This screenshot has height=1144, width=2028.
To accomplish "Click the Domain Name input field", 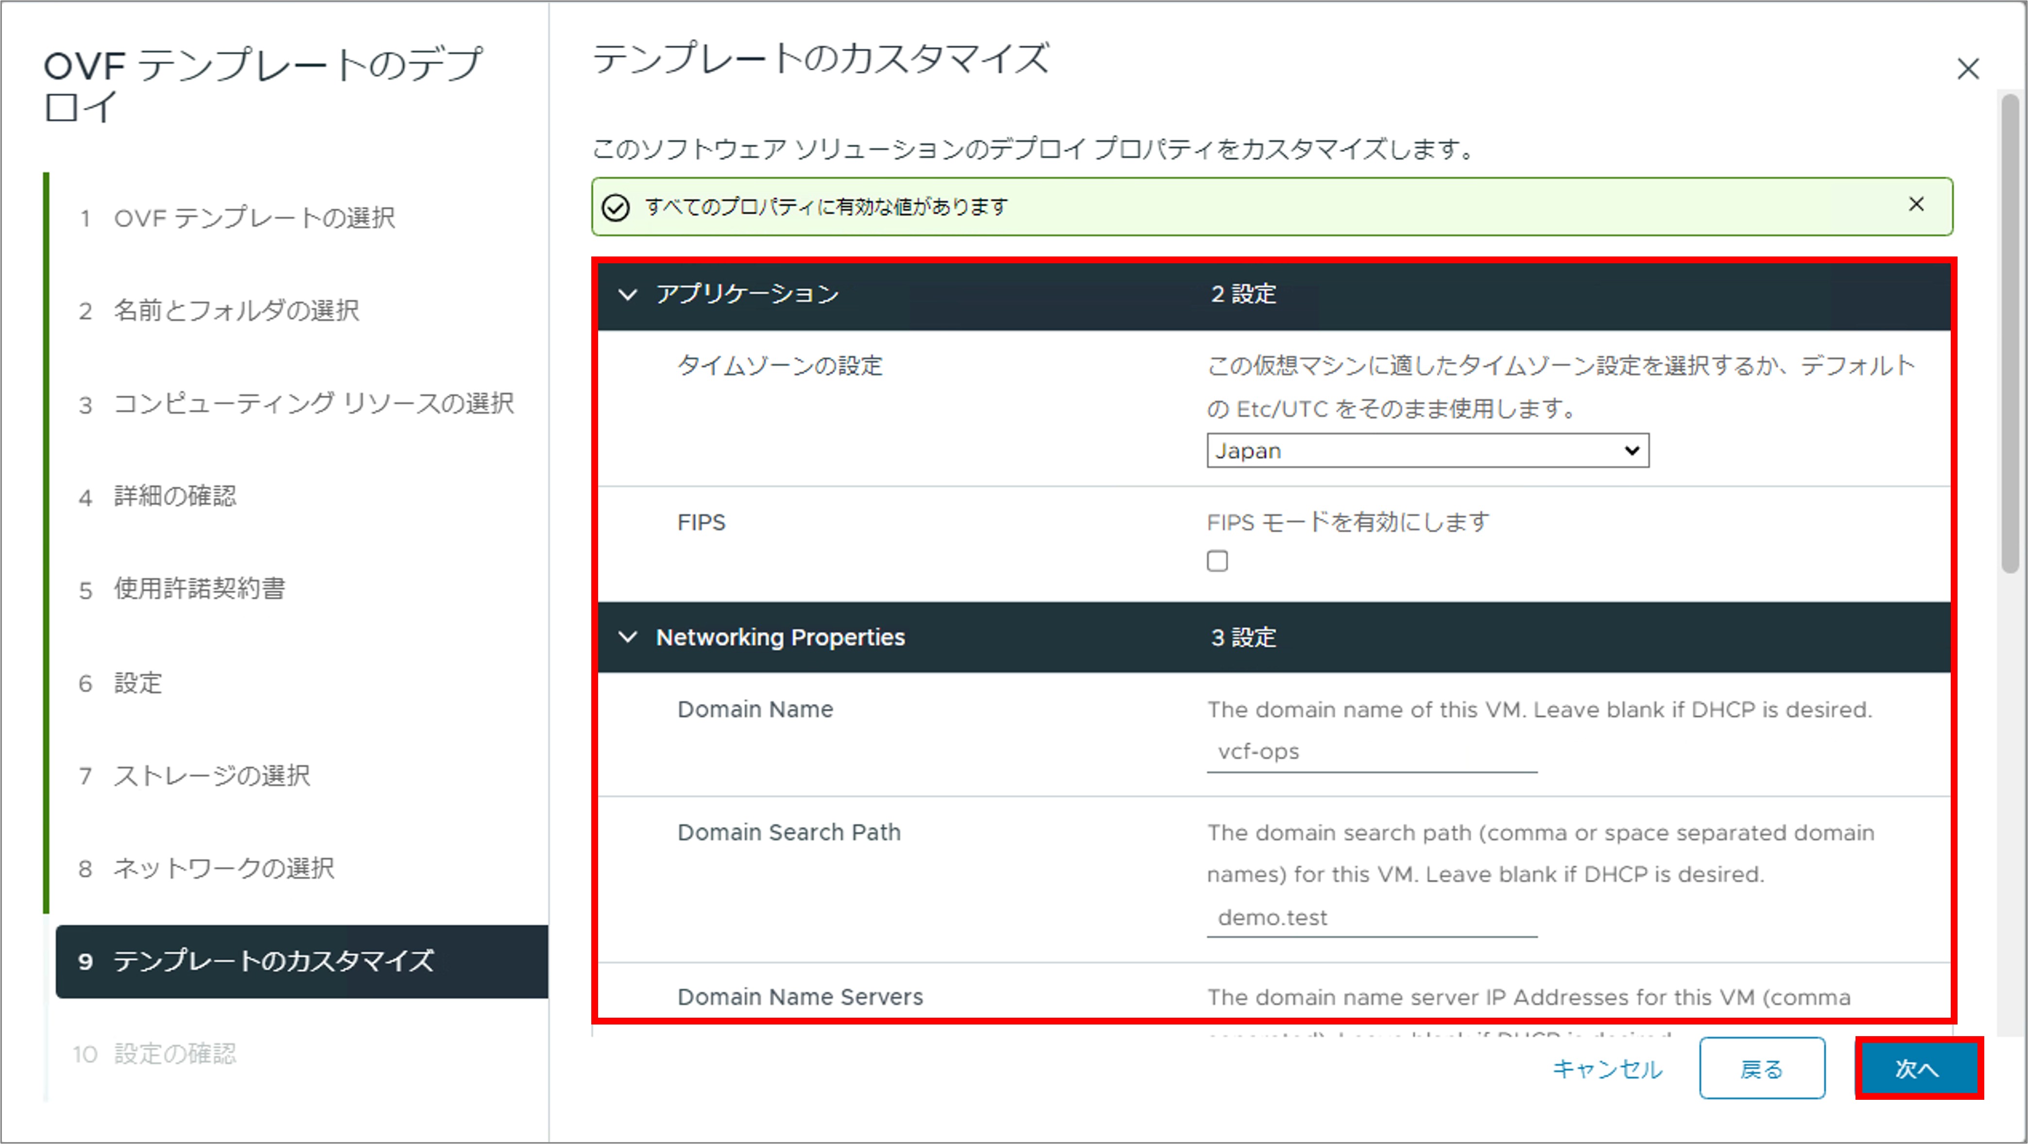I will click(x=1371, y=752).
